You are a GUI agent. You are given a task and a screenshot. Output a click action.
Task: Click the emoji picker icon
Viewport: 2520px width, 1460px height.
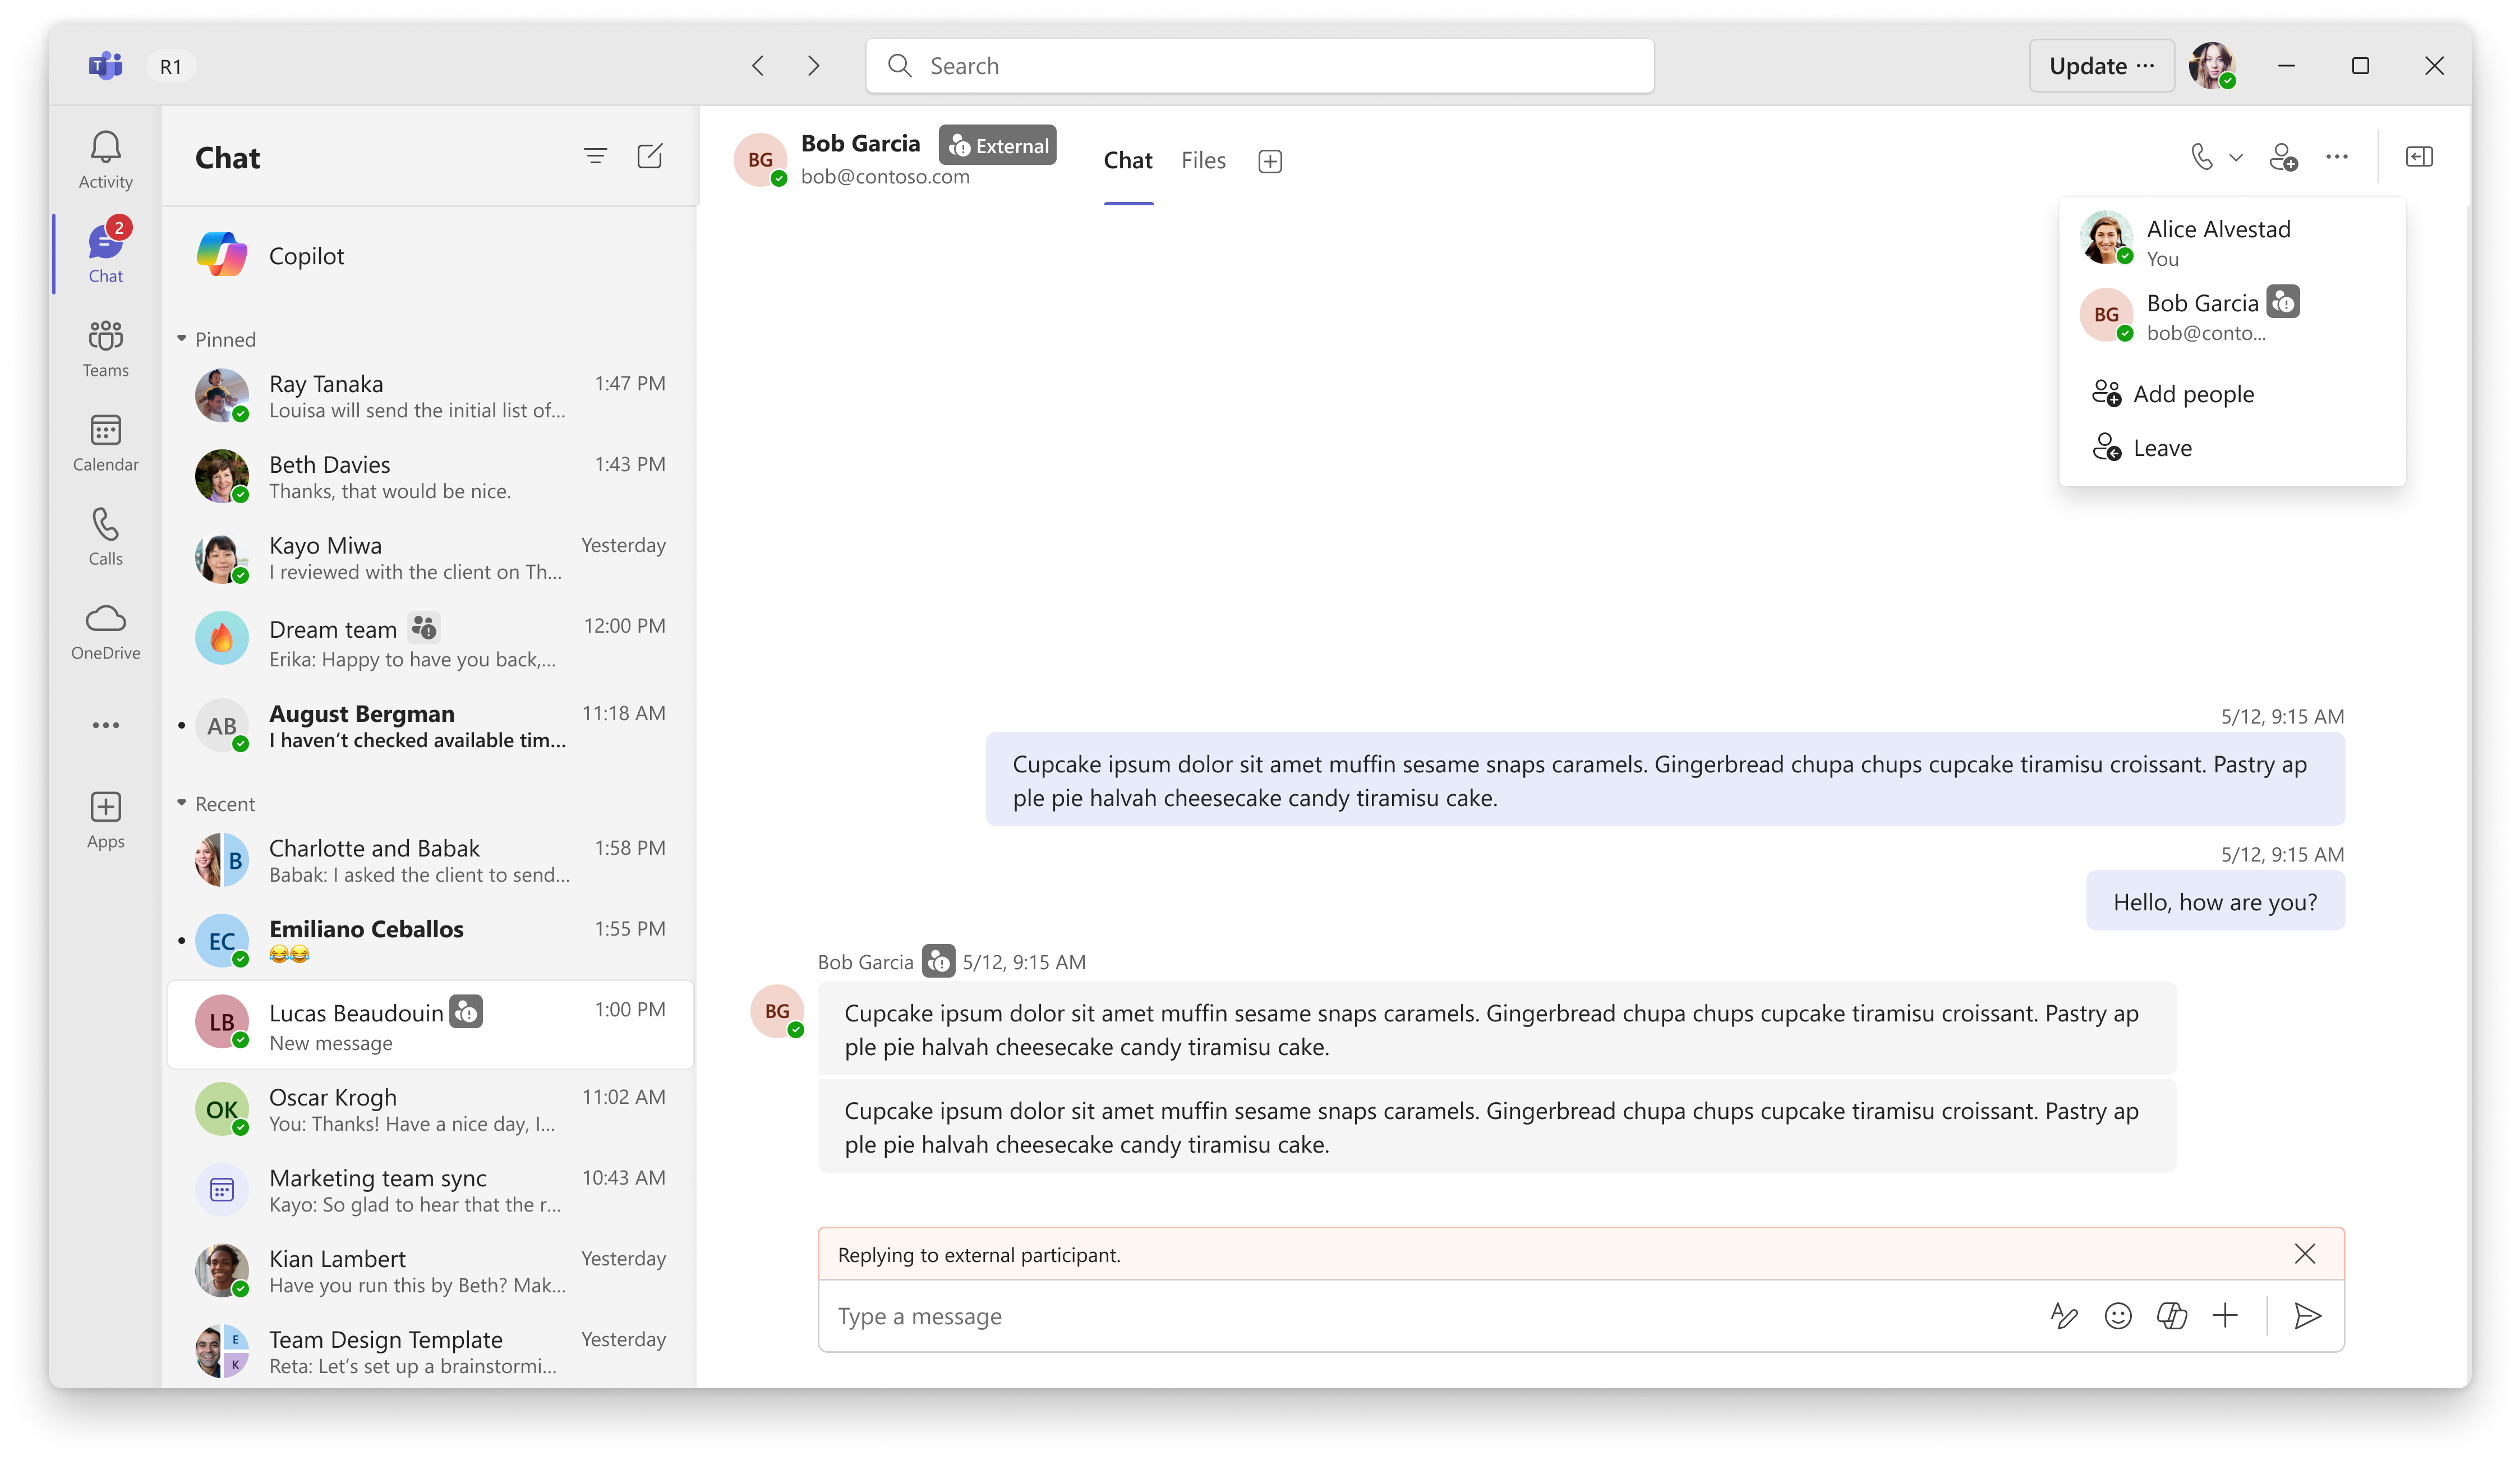(x=2117, y=1315)
